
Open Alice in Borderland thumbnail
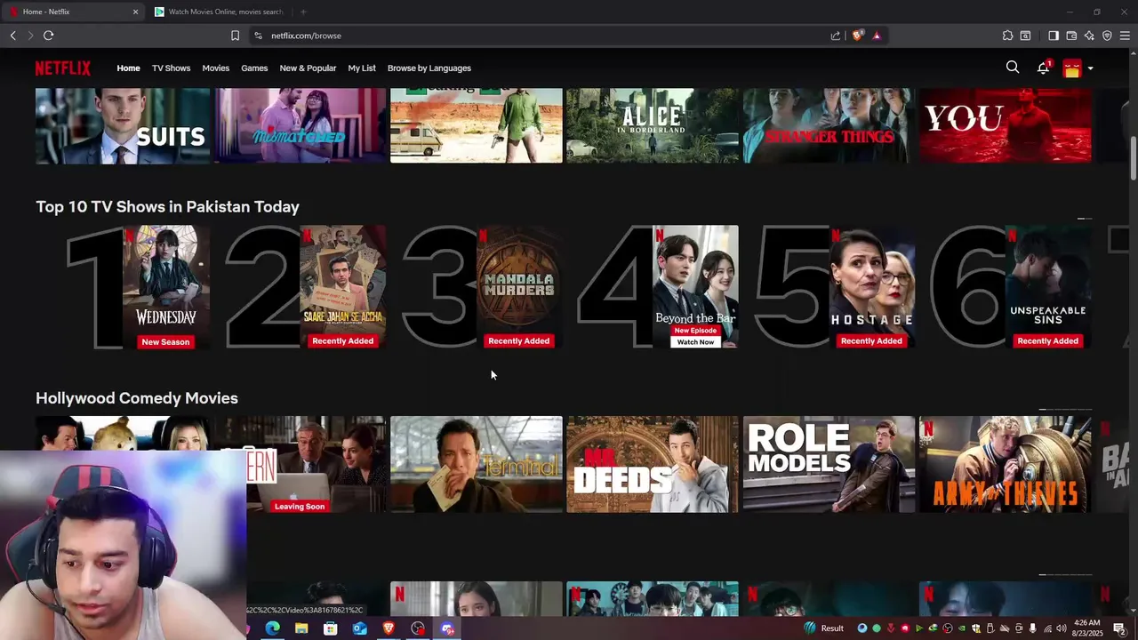pos(653,125)
